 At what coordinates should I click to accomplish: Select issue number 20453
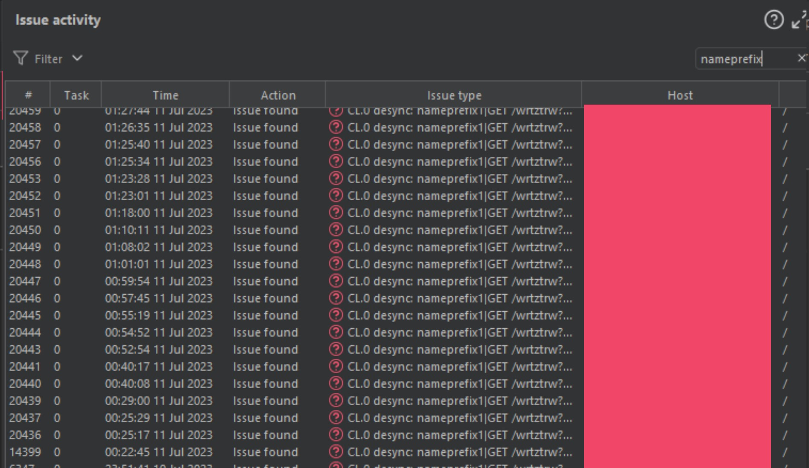tap(25, 178)
